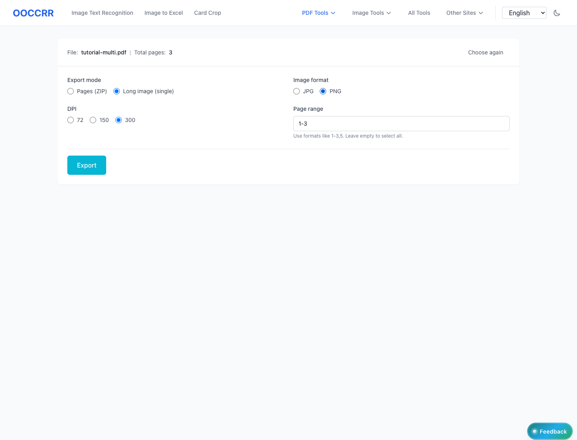Viewport: 577px width, 440px height.
Task: Open the English language selector
Action: [x=524, y=13]
